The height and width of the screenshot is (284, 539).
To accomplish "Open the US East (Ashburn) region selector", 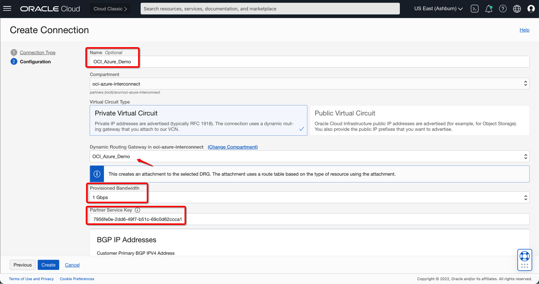I will [x=438, y=9].
